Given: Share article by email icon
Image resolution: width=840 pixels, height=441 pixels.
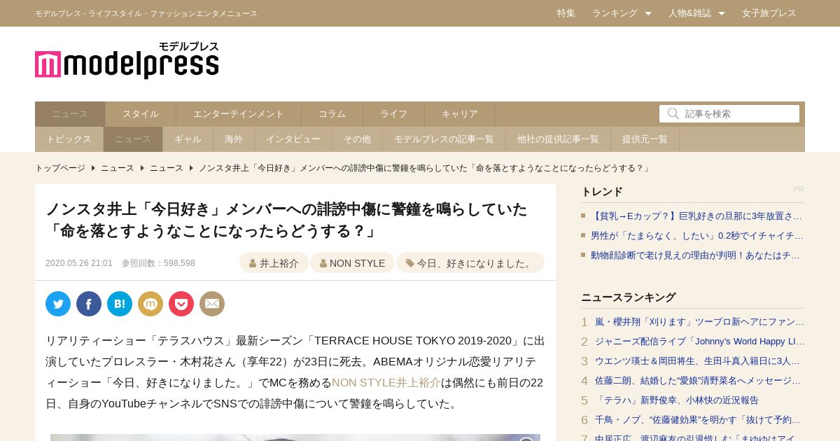Looking at the screenshot, I should coord(212,304).
